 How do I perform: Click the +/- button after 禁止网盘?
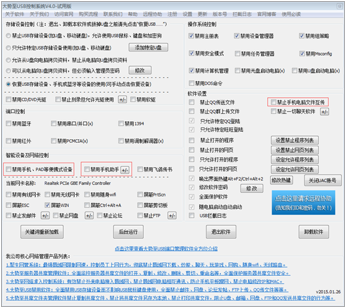(x=89, y=215)
